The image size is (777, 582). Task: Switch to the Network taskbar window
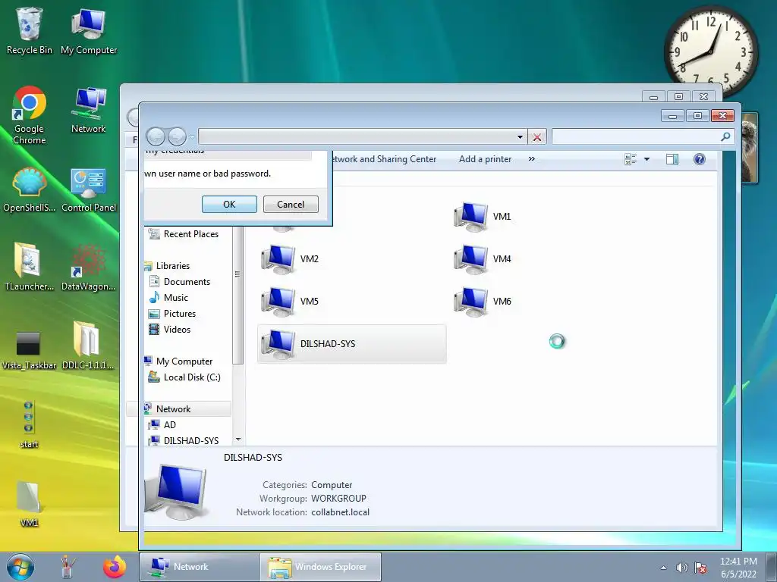[x=200, y=567]
